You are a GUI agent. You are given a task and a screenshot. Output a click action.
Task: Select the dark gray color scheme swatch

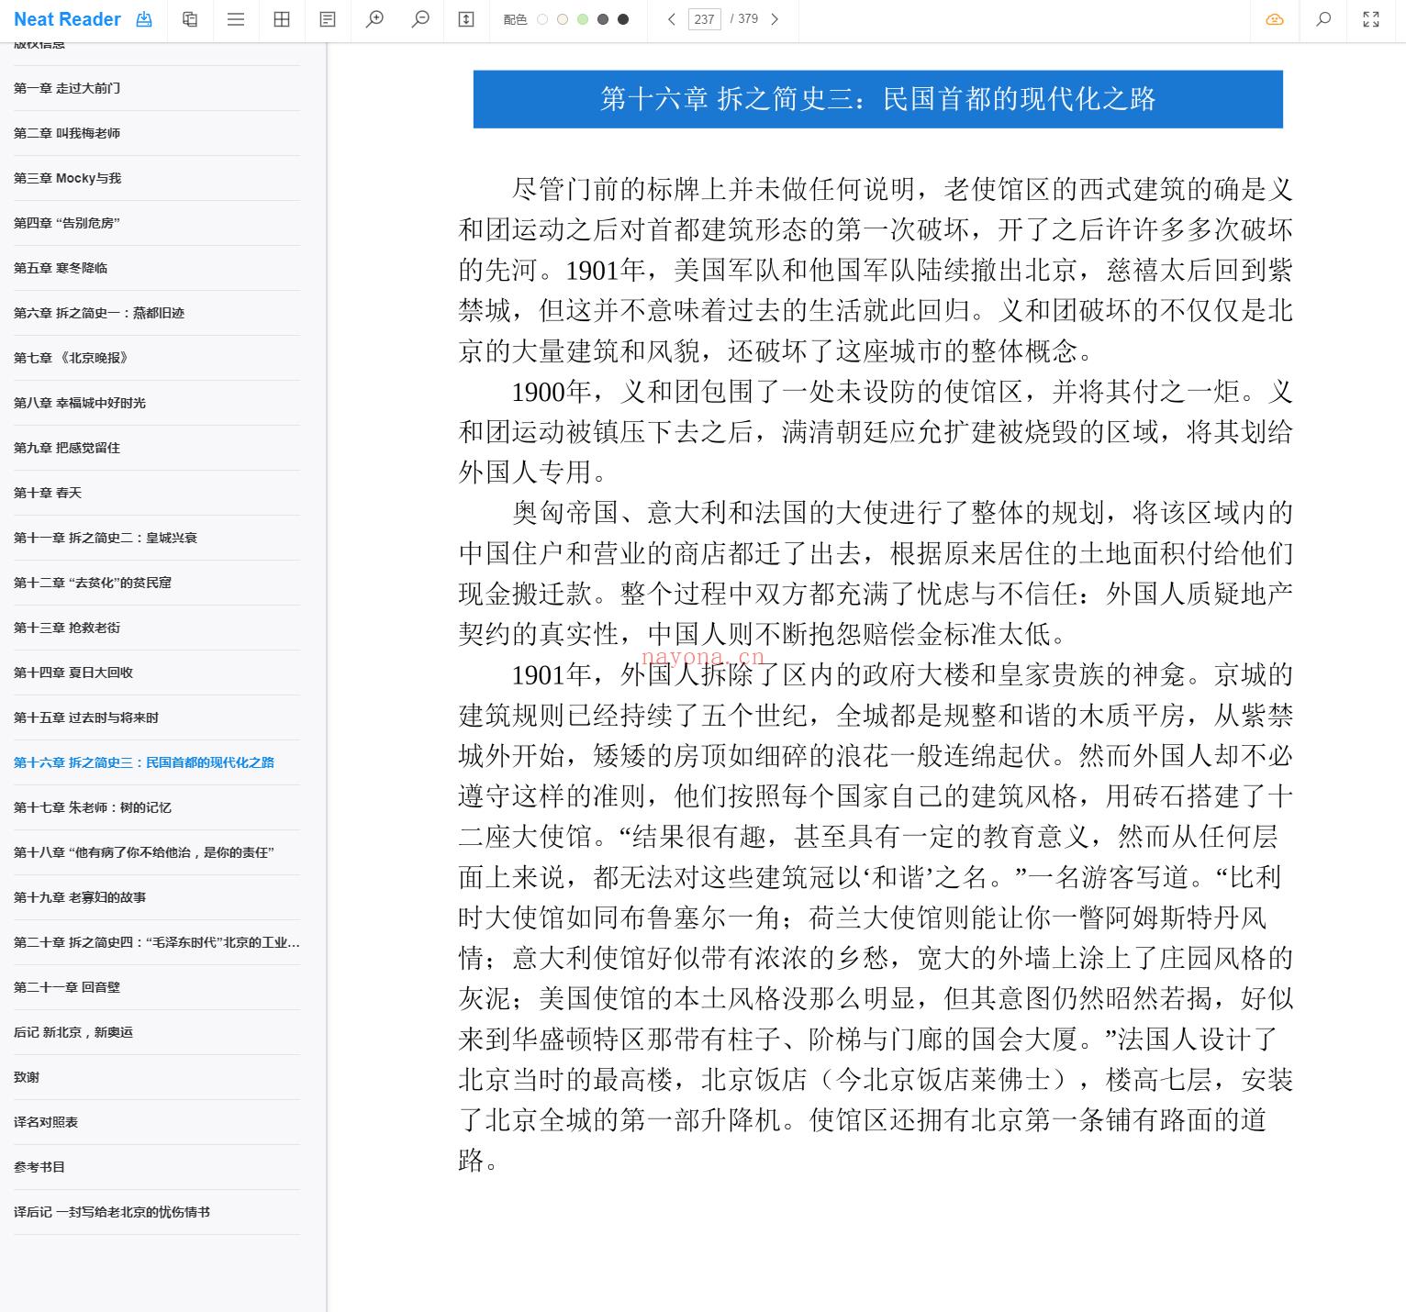(x=603, y=19)
